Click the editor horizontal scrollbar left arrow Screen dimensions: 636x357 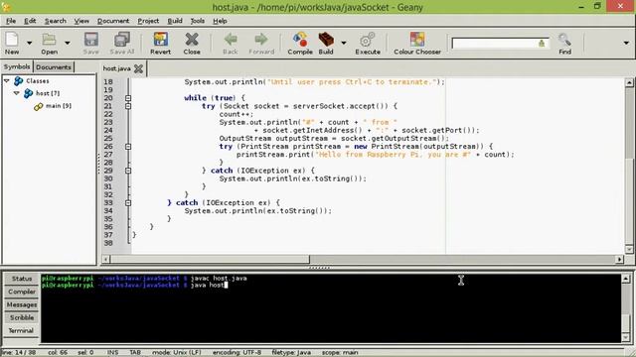pos(105,259)
